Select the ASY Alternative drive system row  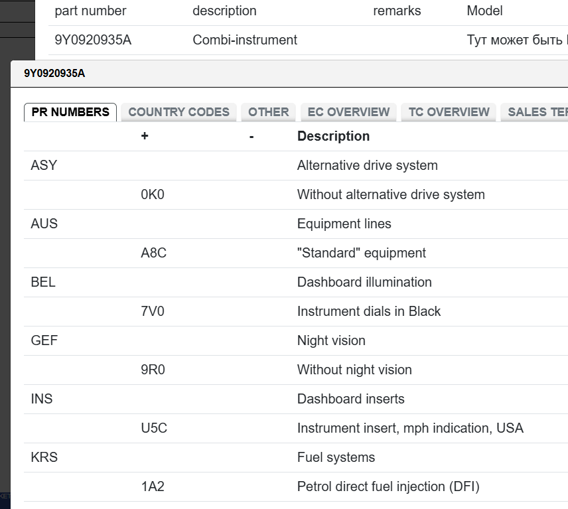(367, 165)
